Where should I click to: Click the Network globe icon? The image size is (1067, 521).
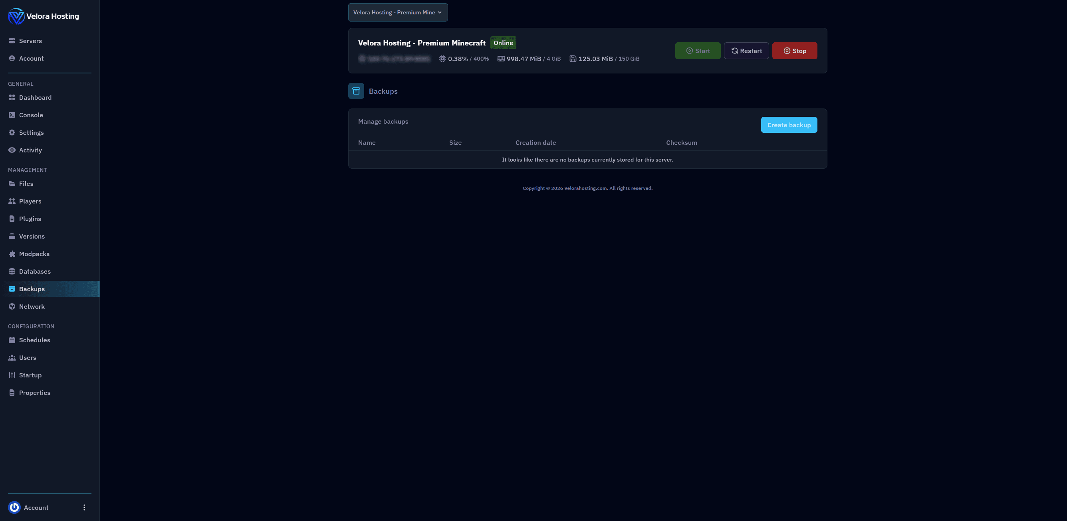pos(12,307)
